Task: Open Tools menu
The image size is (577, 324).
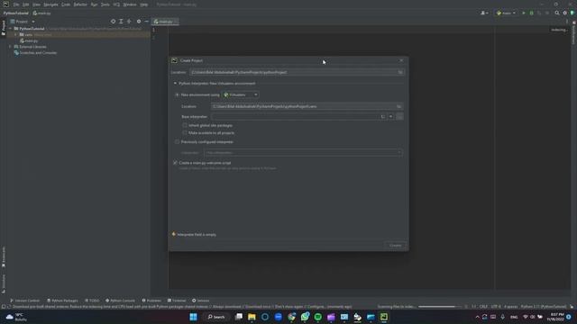Action: click(105, 4)
